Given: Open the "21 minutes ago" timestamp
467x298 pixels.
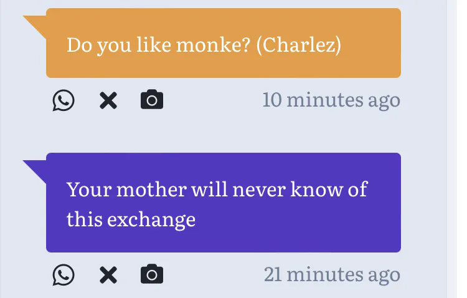Looking at the screenshot, I should 332,274.
